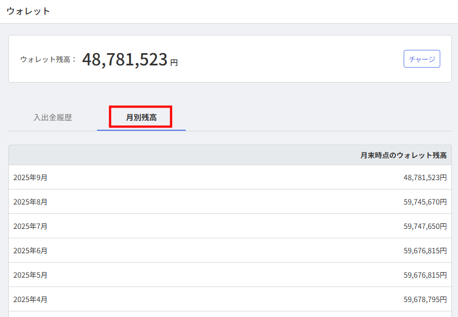Select the 59,678,795円 balance amount
The height and width of the screenshot is (317, 458).
tap(425, 299)
